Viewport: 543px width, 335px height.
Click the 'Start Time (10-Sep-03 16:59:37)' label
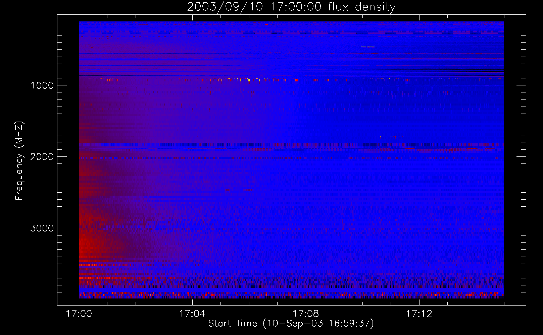click(291, 324)
